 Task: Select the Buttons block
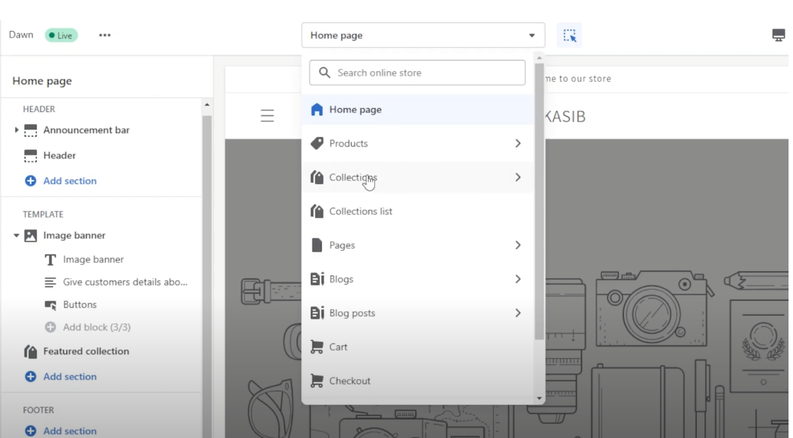tap(80, 305)
